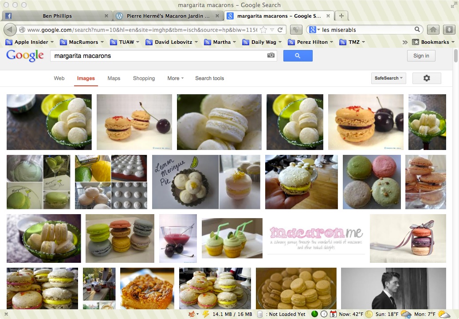Viewport: 459px width, 319px height.
Task: Expand the SafeSearch dropdown
Action: [x=388, y=78]
